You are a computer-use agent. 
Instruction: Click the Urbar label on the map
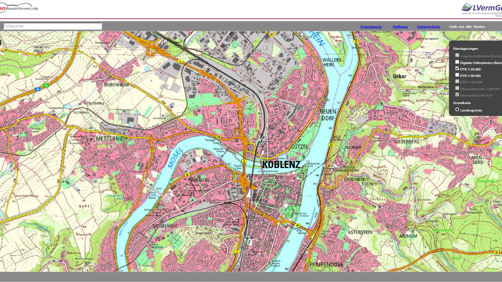pyautogui.click(x=400, y=76)
